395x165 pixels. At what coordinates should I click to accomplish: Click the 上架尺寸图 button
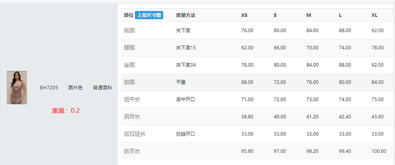(x=149, y=15)
